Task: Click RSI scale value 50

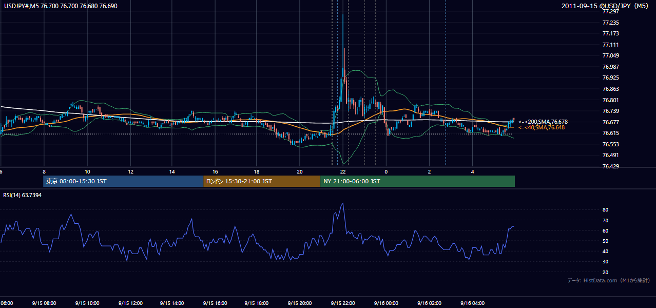Action: 605,241
